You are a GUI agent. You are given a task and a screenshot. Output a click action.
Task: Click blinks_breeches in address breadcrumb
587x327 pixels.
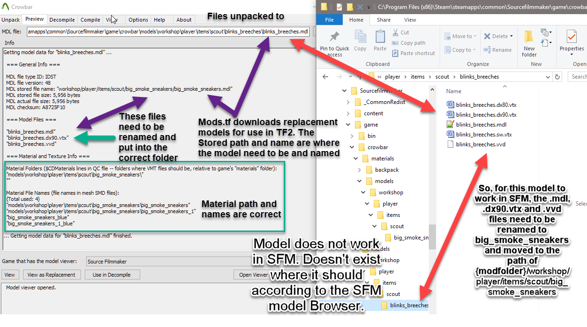[479, 77]
